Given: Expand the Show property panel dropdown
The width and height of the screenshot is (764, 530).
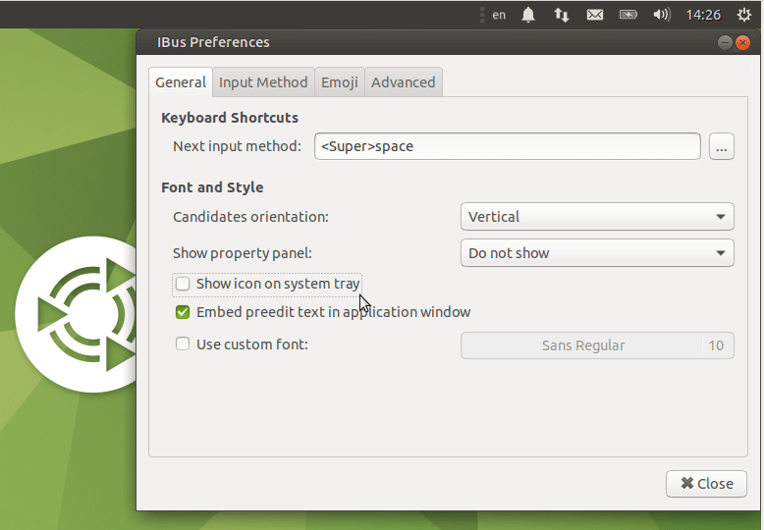Looking at the screenshot, I should pos(597,253).
